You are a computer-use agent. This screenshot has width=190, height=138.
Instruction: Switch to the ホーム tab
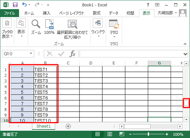pos(29,13)
